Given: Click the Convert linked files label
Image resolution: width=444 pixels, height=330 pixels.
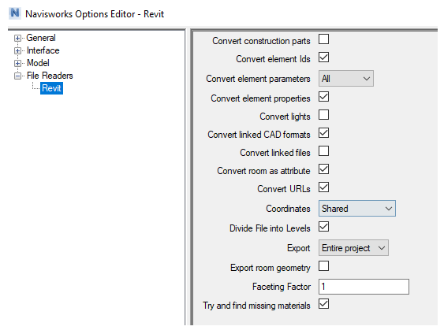Looking at the screenshot, I should pyautogui.click(x=275, y=153).
